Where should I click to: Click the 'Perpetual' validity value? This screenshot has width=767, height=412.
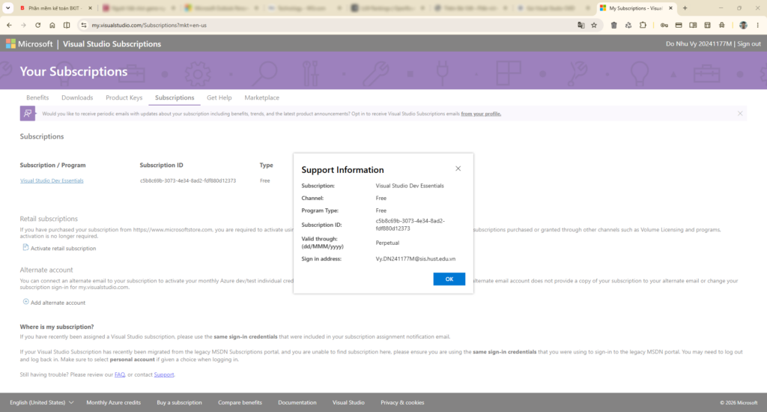(x=387, y=243)
